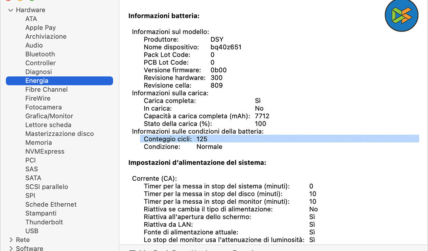Open the Memoria hardware entry
The image size is (428, 251).
(x=39, y=143)
